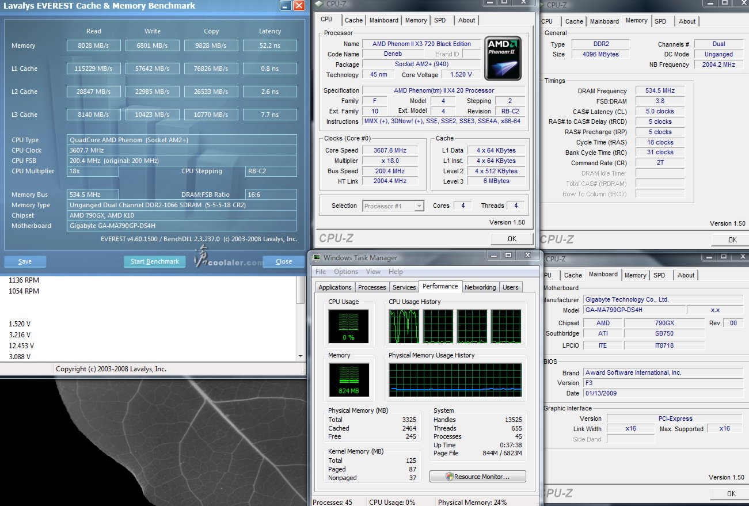Click the Physical Memory Usage History graph
The height and width of the screenshot is (506, 749).
tap(455, 380)
